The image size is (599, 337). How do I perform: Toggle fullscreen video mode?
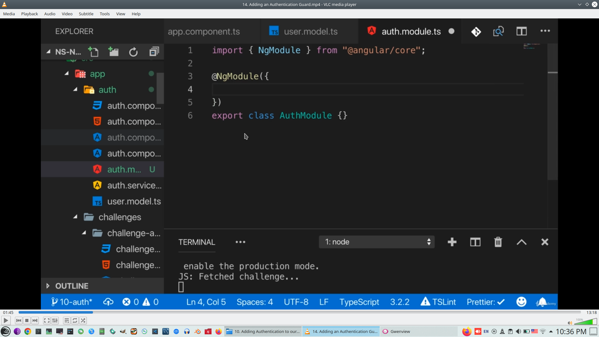click(x=46, y=320)
